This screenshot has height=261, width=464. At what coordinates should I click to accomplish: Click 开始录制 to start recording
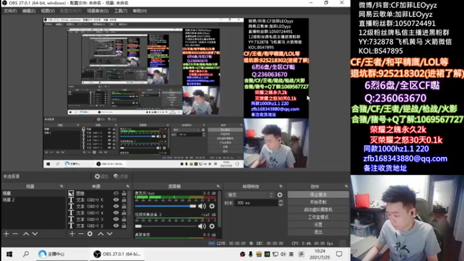318,202
